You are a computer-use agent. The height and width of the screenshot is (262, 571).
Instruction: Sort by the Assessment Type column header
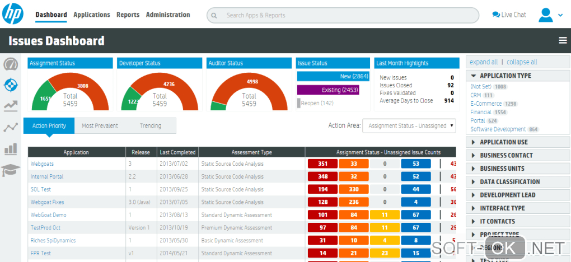click(x=252, y=152)
